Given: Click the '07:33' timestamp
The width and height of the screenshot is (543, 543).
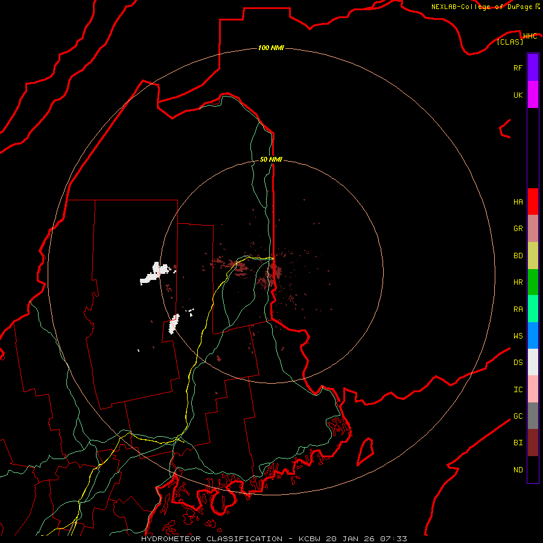Looking at the screenshot, I should pos(393,539).
